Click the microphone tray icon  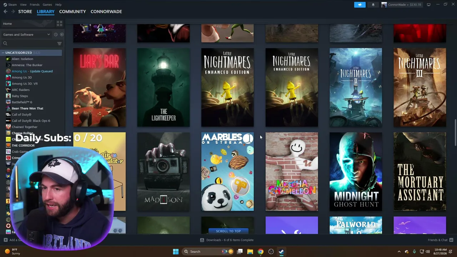pos(414,252)
